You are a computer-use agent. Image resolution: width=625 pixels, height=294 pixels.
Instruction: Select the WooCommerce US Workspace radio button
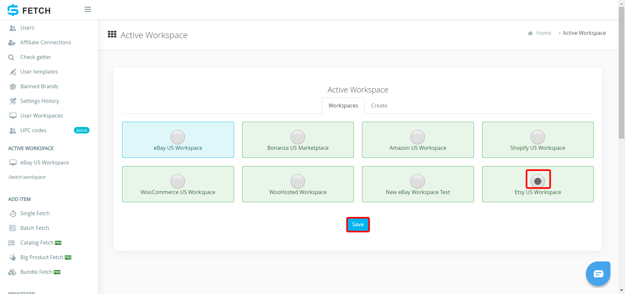click(x=178, y=181)
